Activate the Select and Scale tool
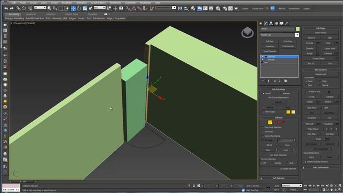343x193 pixels. tap(85, 9)
